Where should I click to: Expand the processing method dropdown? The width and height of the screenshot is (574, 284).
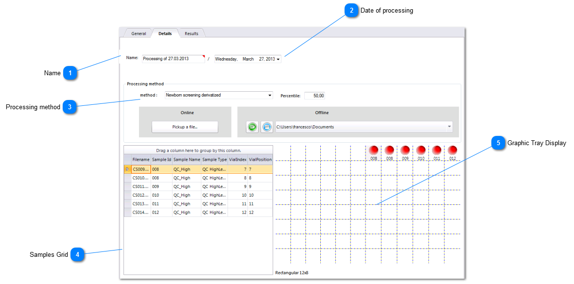(270, 96)
